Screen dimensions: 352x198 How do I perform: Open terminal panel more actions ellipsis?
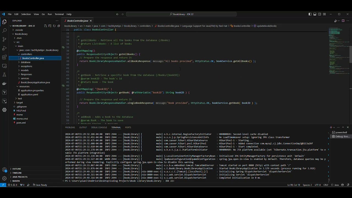click(x=338, y=127)
